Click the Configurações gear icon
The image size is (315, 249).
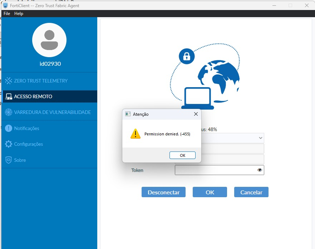click(9, 144)
